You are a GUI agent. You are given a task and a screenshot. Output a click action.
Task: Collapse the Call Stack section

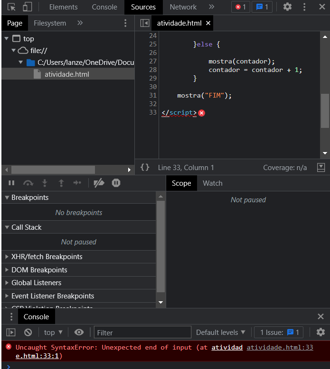(7, 227)
